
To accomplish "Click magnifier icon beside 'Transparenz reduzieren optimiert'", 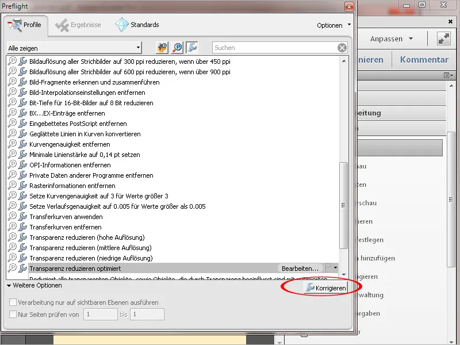I will click(12, 268).
